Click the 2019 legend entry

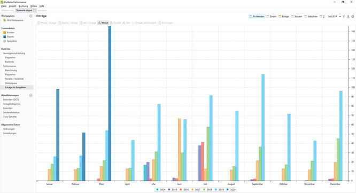tap(220, 190)
